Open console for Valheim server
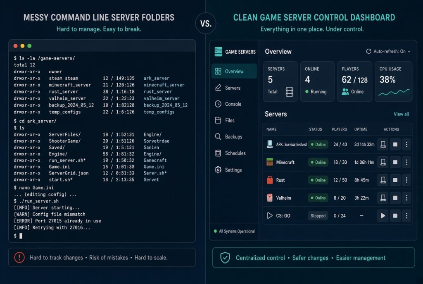 [x=383, y=198]
